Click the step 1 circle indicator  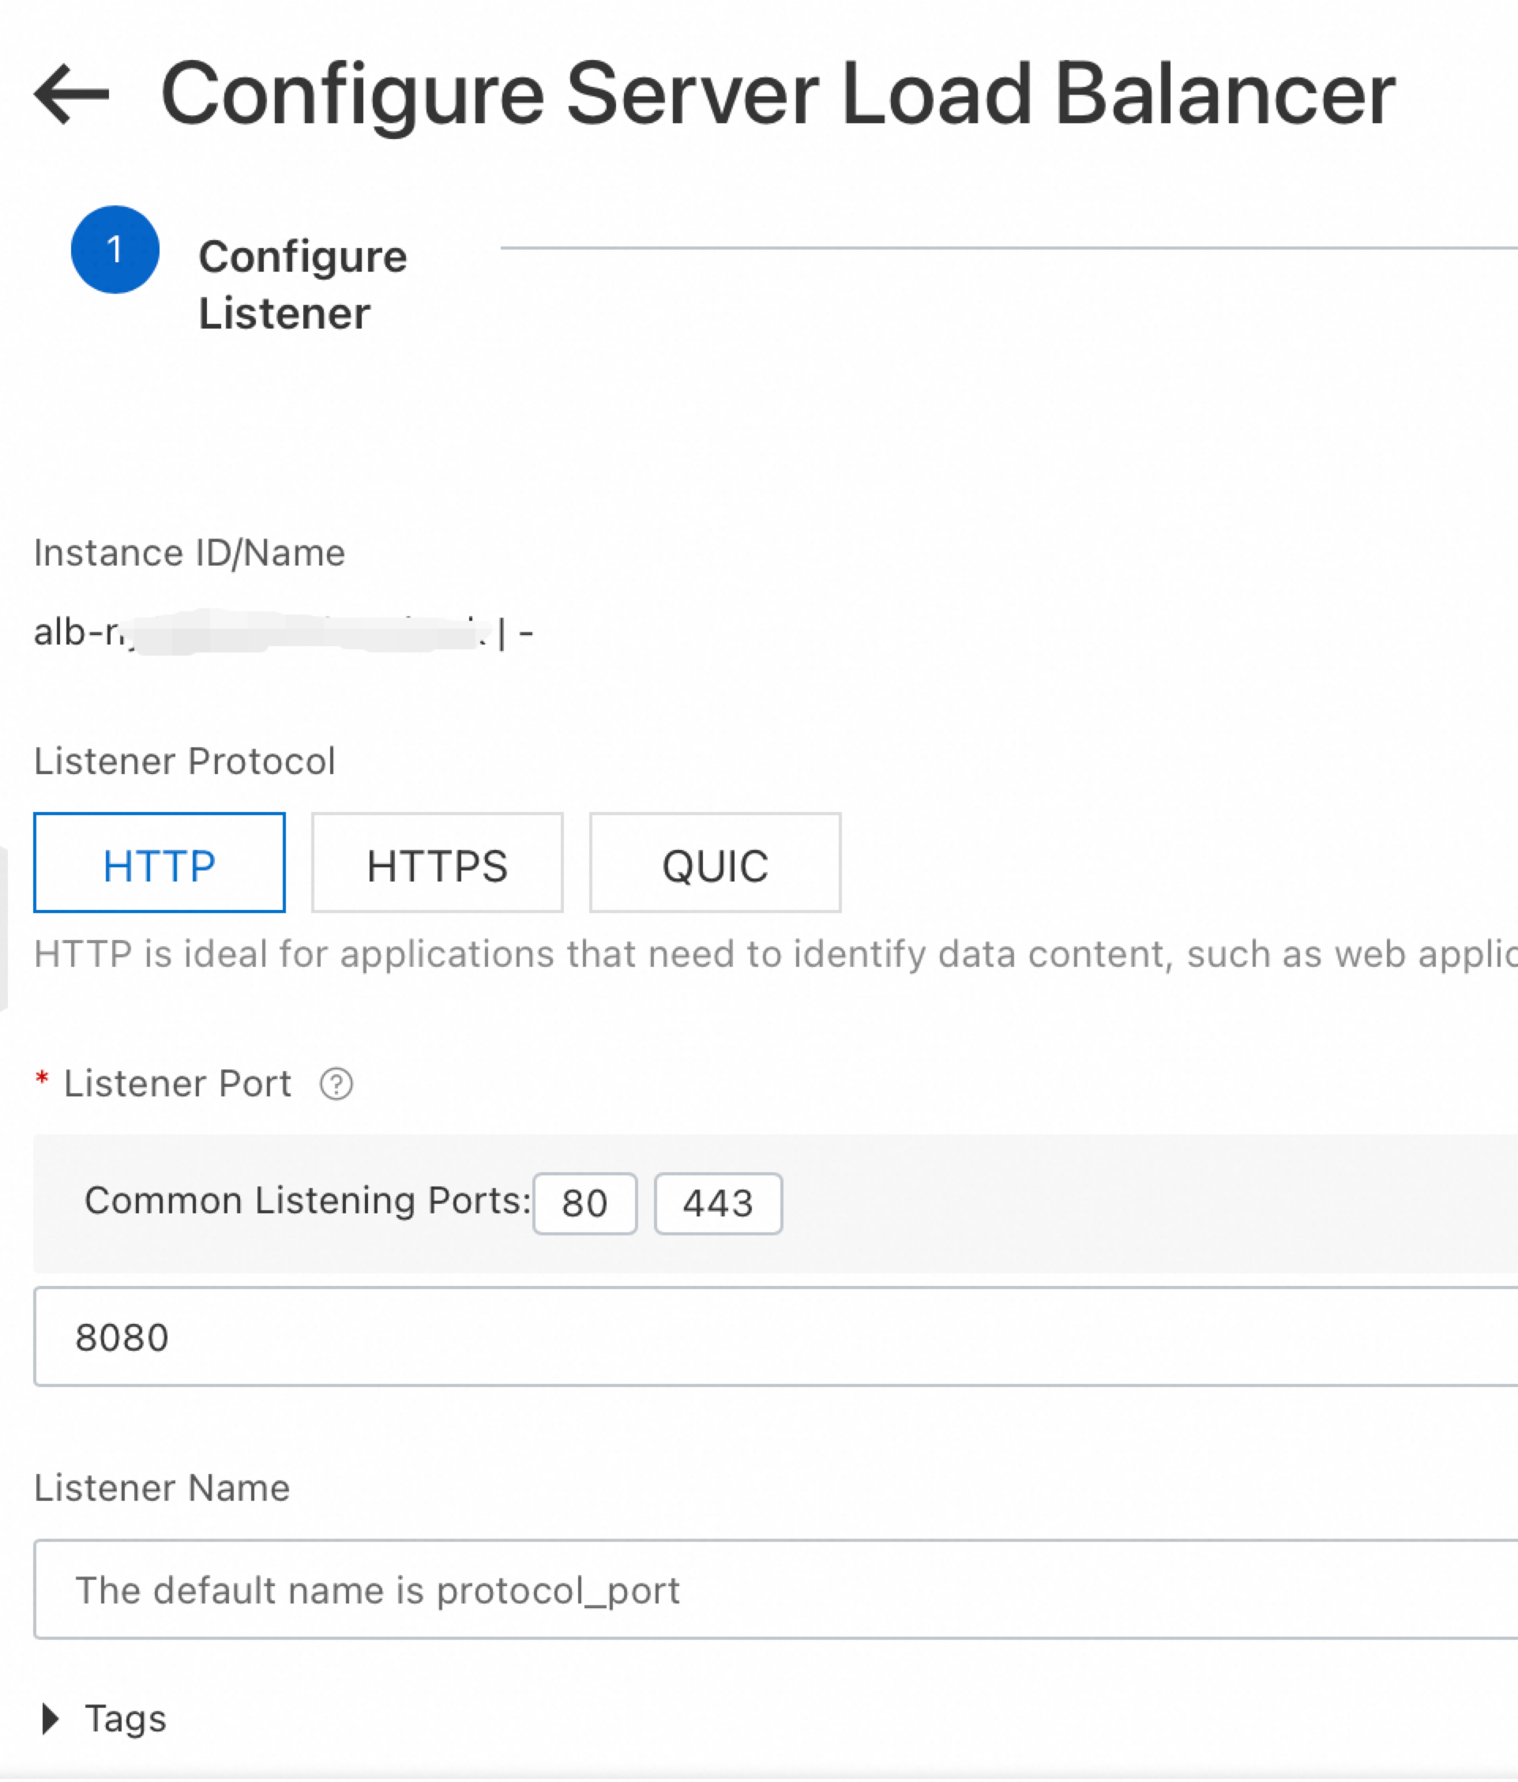click(x=115, y=250)
